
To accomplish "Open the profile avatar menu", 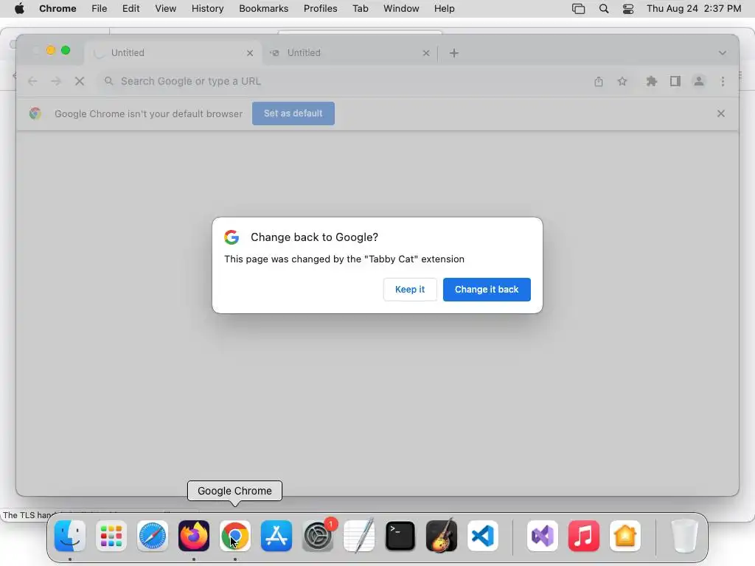I will pos(699,81).
